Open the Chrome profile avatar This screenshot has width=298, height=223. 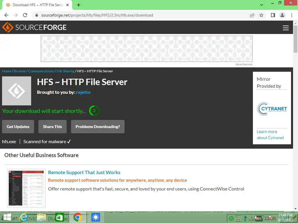(282, 15)
